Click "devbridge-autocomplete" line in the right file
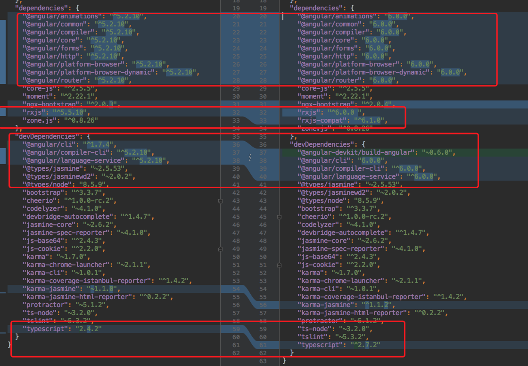This screenshot has height=366, width=528. pyautogui.click(x=363, y=233)
